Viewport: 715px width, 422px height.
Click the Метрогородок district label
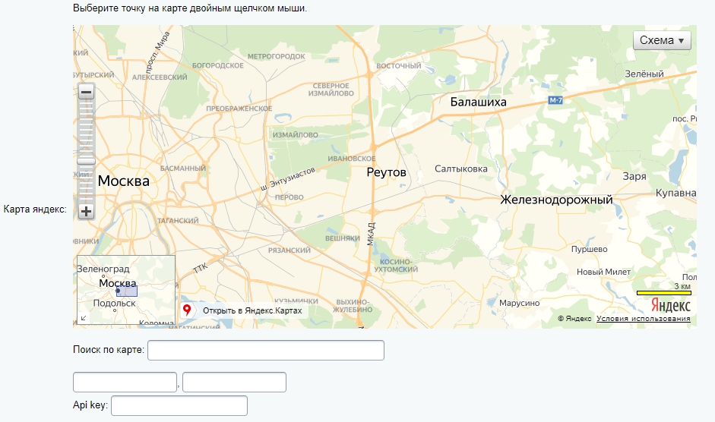(277, 56)
